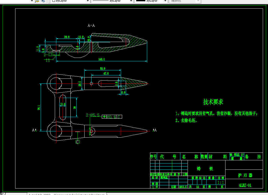Click the ⌀0.4 C position tolerance frame
This screenshot has height=195, width=268.
112,117
